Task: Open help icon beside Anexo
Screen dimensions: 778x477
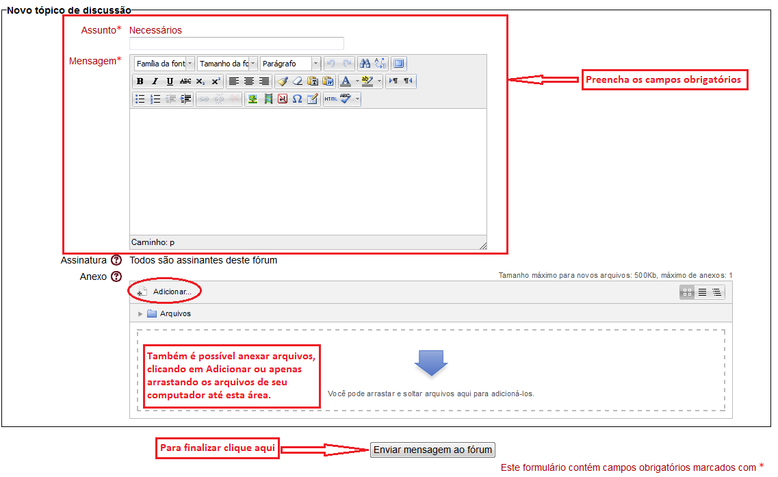Action: (116, 277)
